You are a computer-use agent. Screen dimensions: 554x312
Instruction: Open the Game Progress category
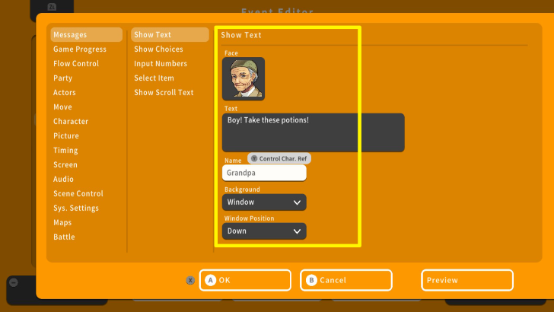(79, 49)
